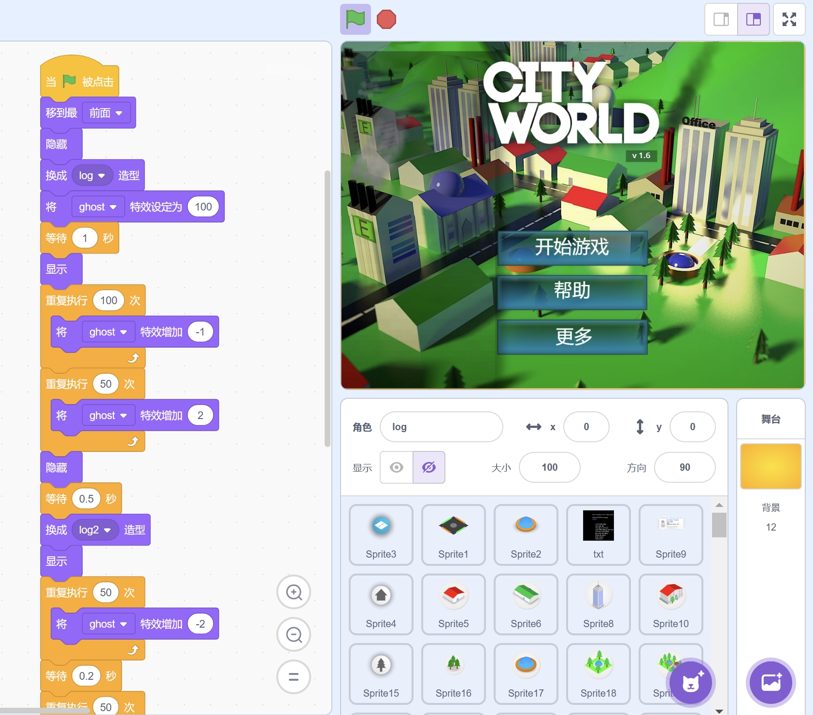Image resolution: width=813 pixels, height=715 pixels.
Task: Open the 前面 layer dropdown
Action: (x=106, y=113)
